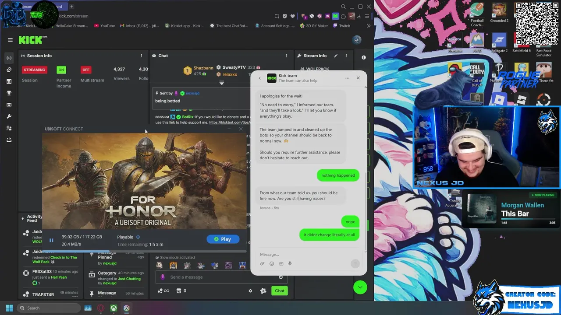561x315 pixels.
Task: Open the download icon in Kick sidebar
Action: coord(9,140)
